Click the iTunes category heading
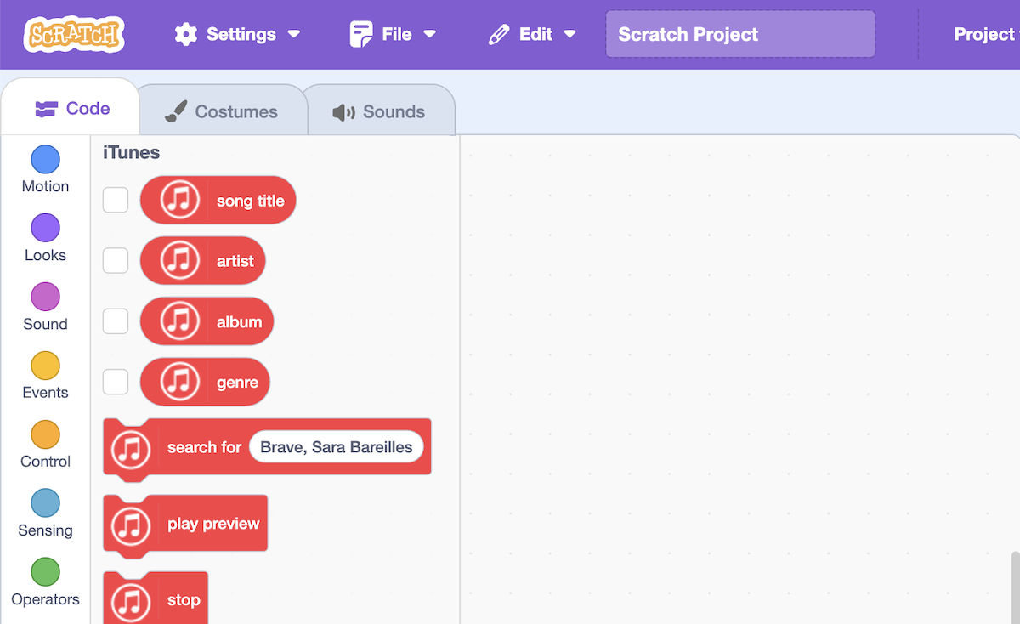Image resolution: width=1020 pixels, height=624 pixels. point(132,153)
